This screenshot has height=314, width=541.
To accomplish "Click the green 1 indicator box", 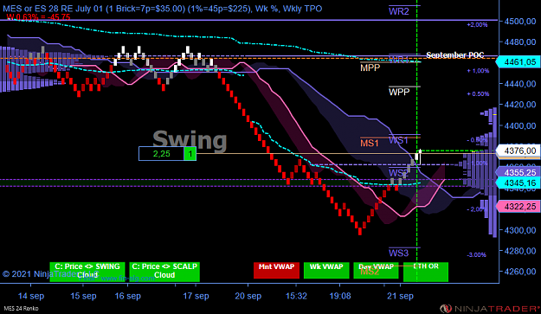I will pos(190,154).
